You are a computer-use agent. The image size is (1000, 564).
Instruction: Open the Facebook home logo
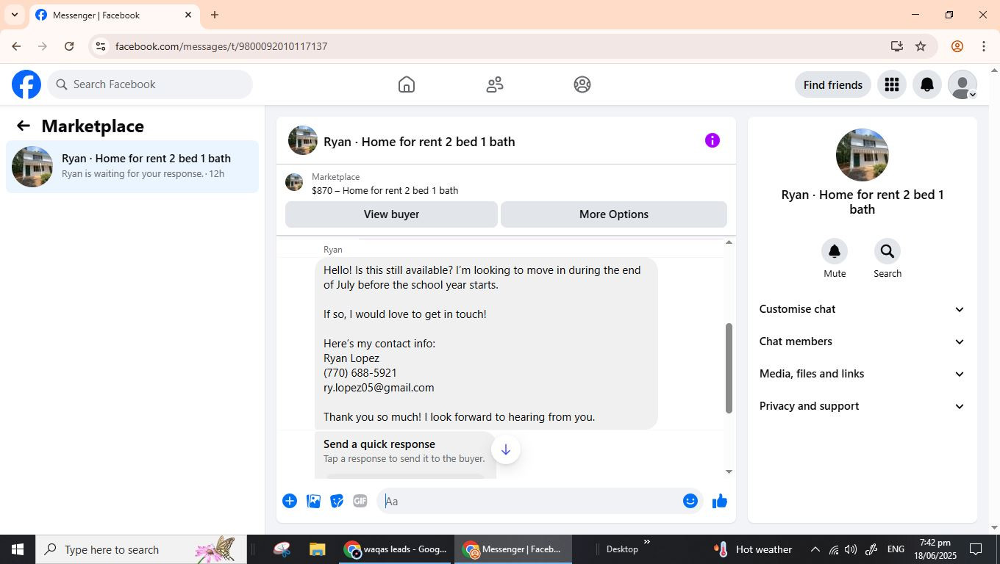26,84
